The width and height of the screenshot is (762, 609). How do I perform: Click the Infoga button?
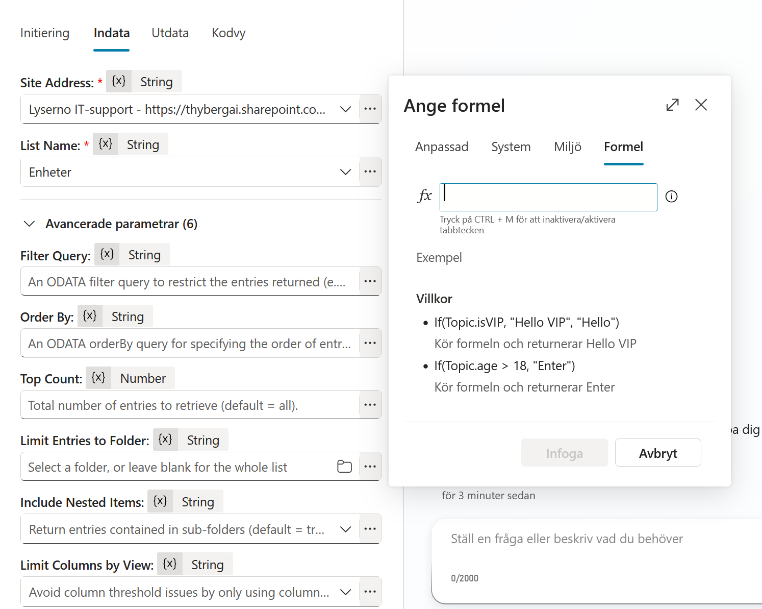pos(564,453)
